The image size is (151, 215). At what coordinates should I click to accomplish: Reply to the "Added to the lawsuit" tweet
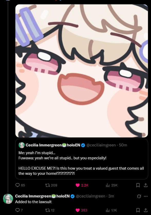click(19, 210)
